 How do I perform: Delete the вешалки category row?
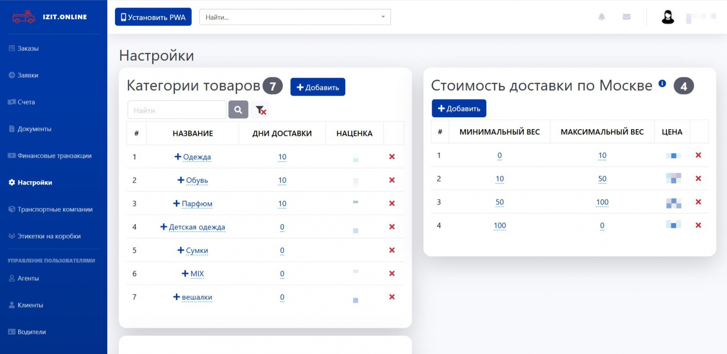pyautogui.click(x=392, y=297)
